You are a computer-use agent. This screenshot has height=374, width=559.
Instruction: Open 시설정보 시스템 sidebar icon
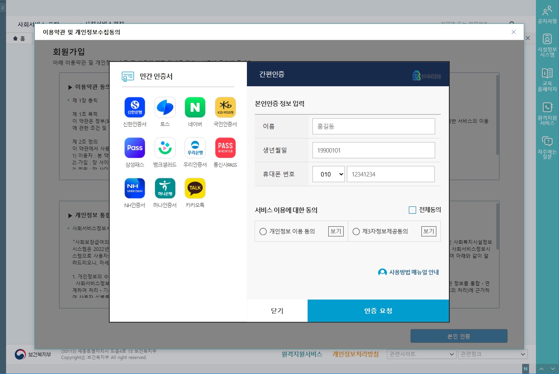click(x=547, y=45)
